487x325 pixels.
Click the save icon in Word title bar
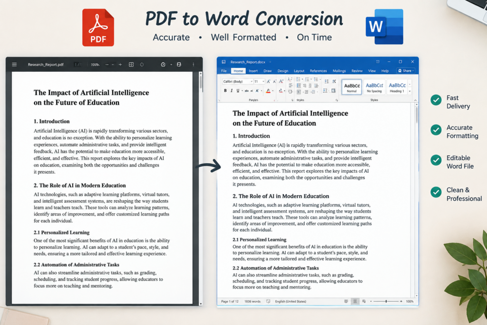(224, 62)
